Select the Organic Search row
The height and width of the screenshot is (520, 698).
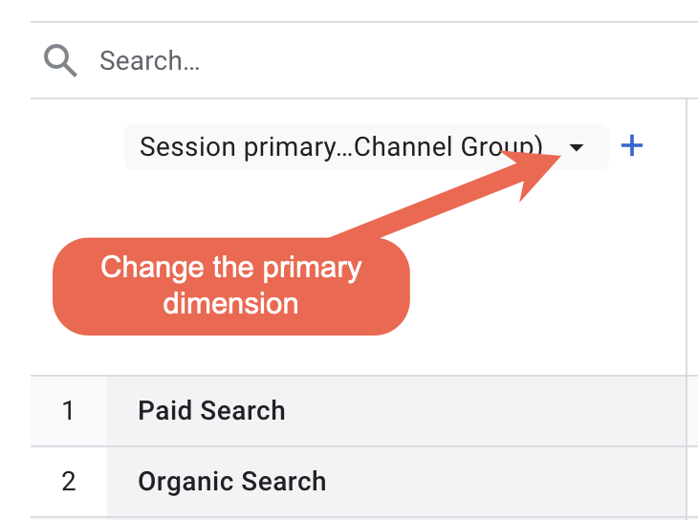point(359,482)
